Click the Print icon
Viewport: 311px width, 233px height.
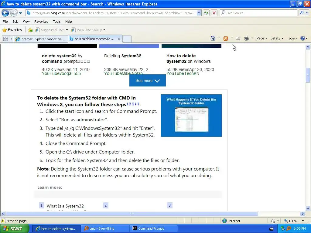(x=246, y=38)
